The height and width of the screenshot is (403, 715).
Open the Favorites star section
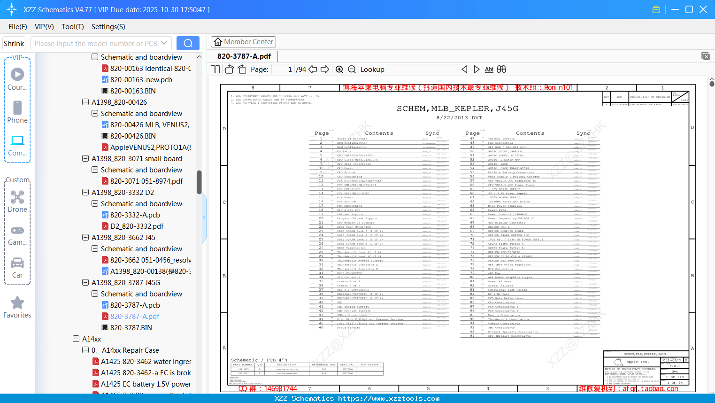point(17,307)
